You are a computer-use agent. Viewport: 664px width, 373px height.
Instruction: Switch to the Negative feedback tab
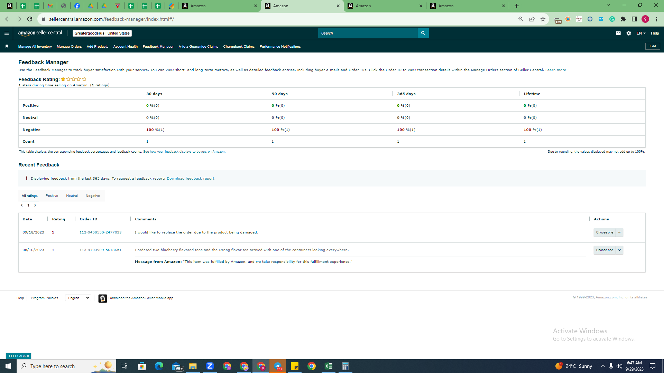93,196
